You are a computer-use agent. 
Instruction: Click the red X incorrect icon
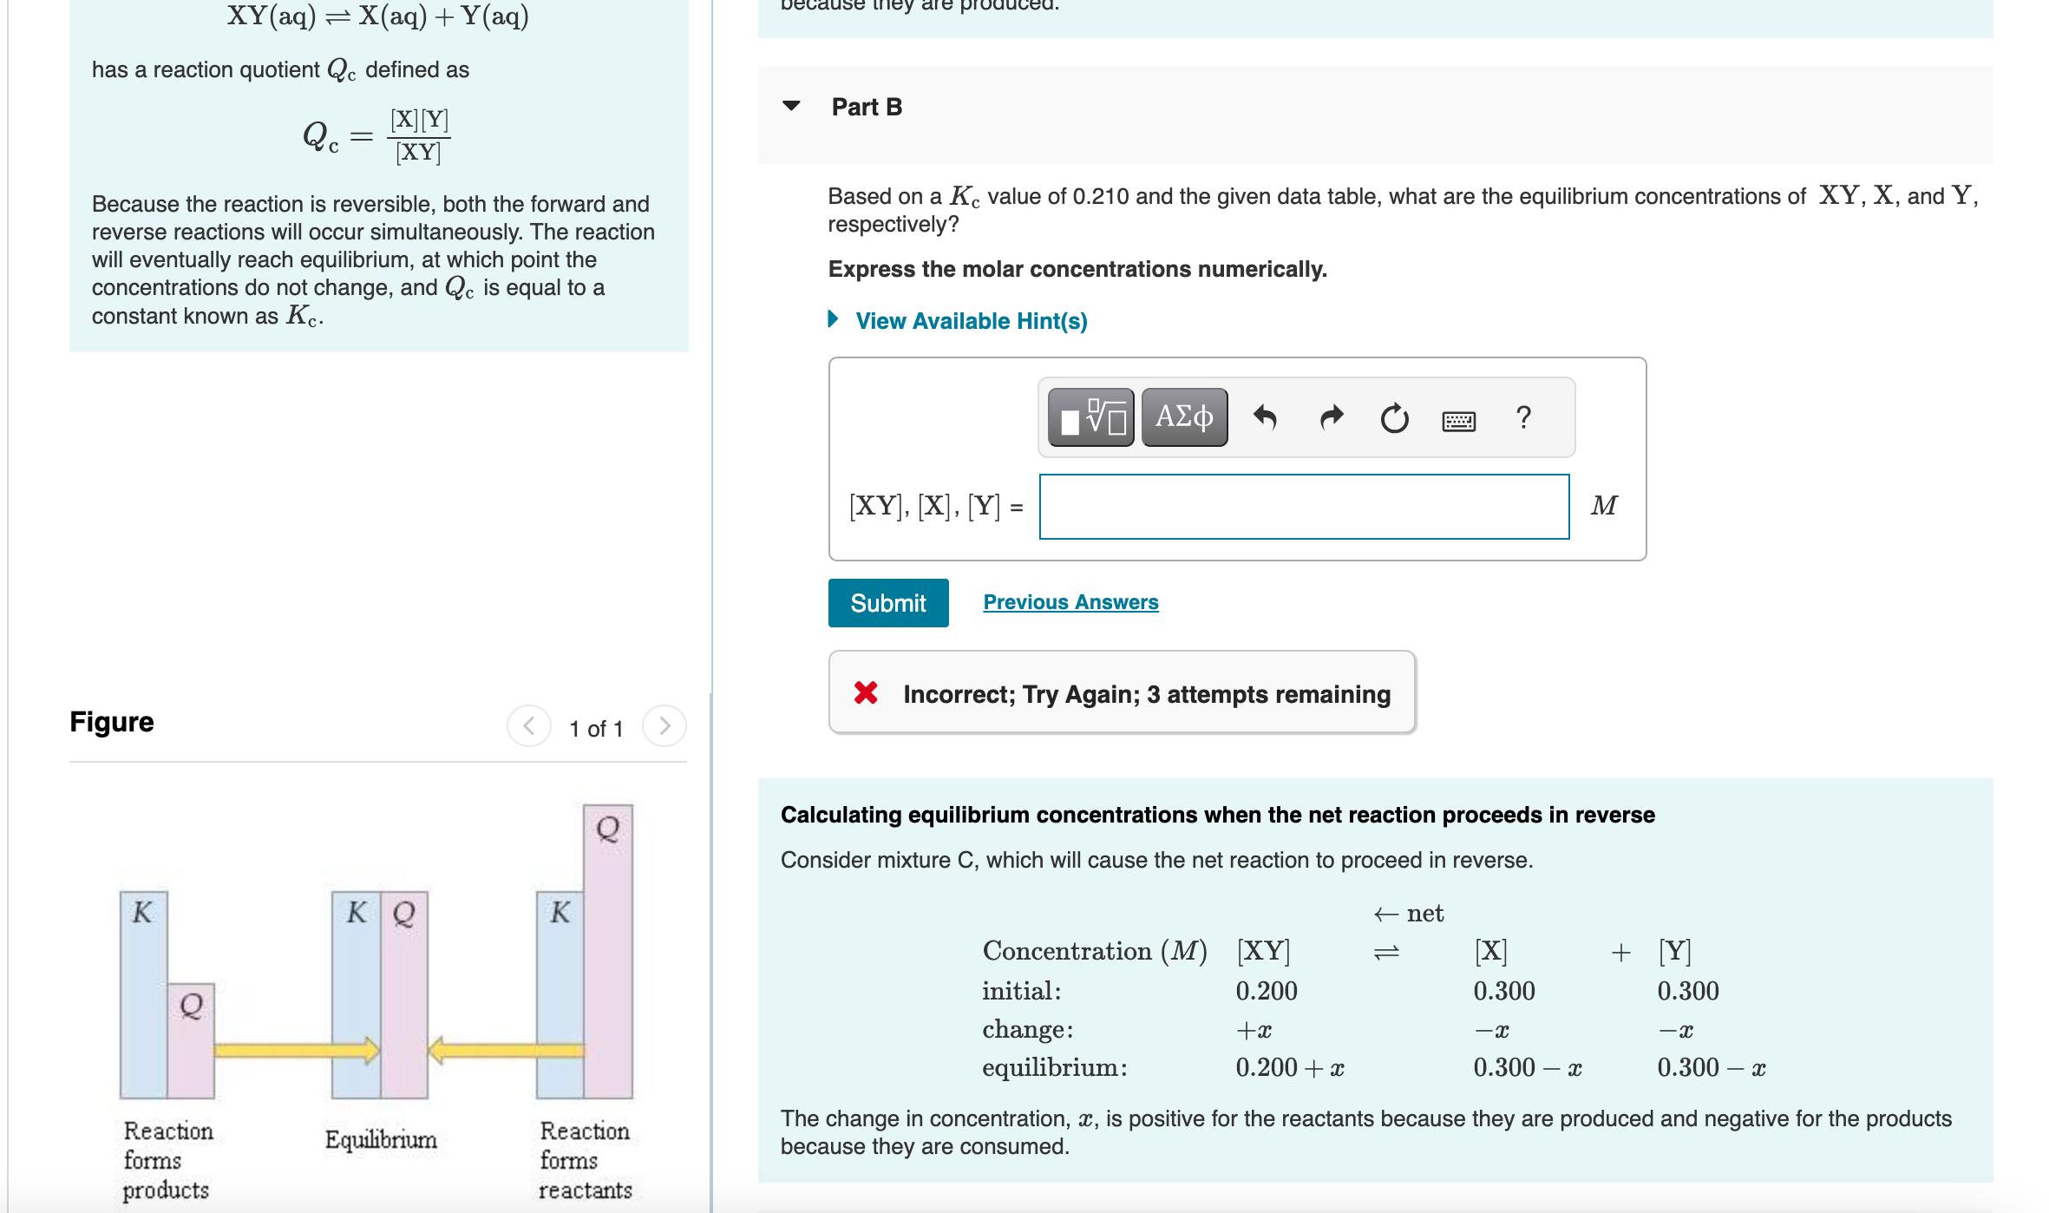866,692
